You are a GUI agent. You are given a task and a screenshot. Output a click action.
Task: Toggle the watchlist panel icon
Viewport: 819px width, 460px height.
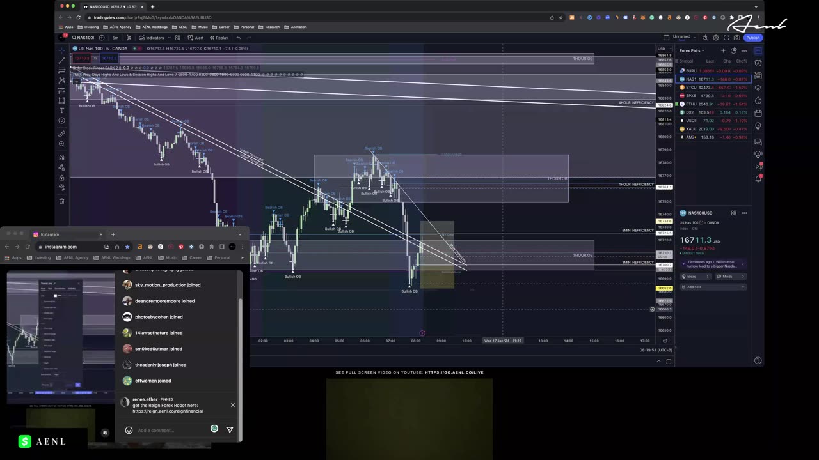tap(758, 51)
